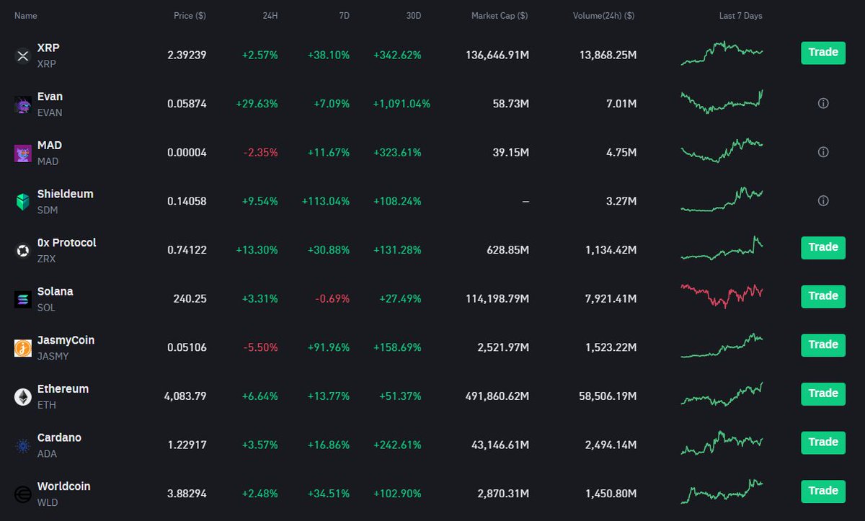The width and height of the screenshot is (865, 521).
Task: Click the Solana logo icon
Action: pyautogui.click(x=22, y=299)
